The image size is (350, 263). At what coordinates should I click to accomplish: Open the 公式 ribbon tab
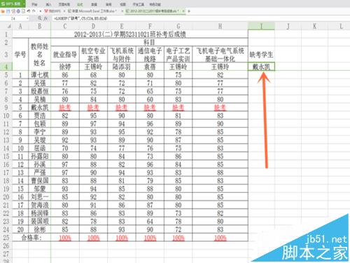[x=80, y=4]
